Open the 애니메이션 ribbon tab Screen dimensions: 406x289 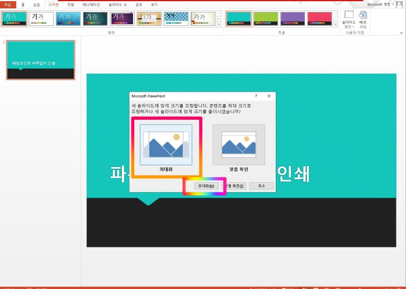point(91,4)
